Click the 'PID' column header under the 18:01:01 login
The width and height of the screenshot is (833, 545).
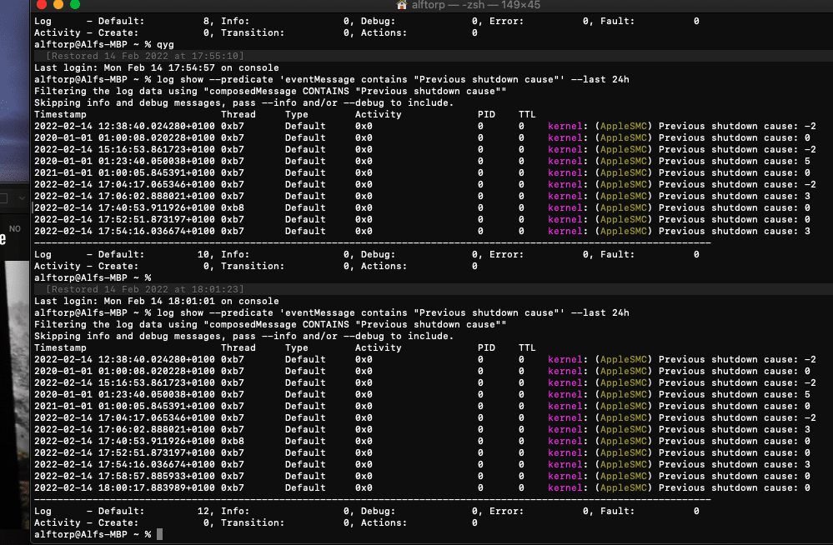pyautogui.click(x=486, y=348)
